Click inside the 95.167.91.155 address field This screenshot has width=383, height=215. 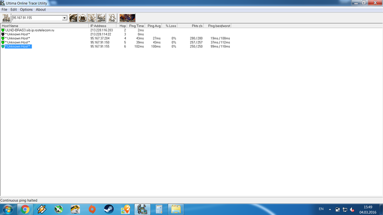pos(37,18)
